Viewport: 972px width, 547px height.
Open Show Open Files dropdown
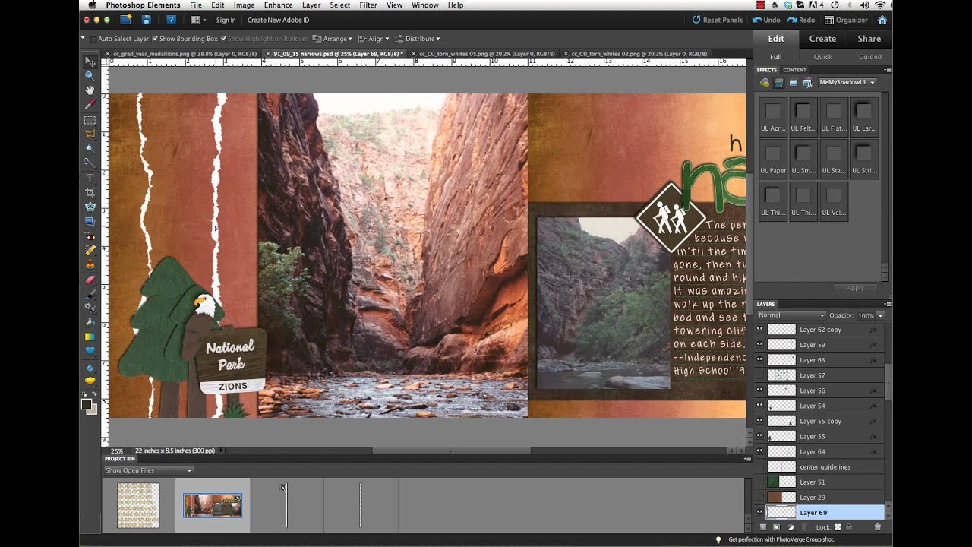tap(149, 470)
